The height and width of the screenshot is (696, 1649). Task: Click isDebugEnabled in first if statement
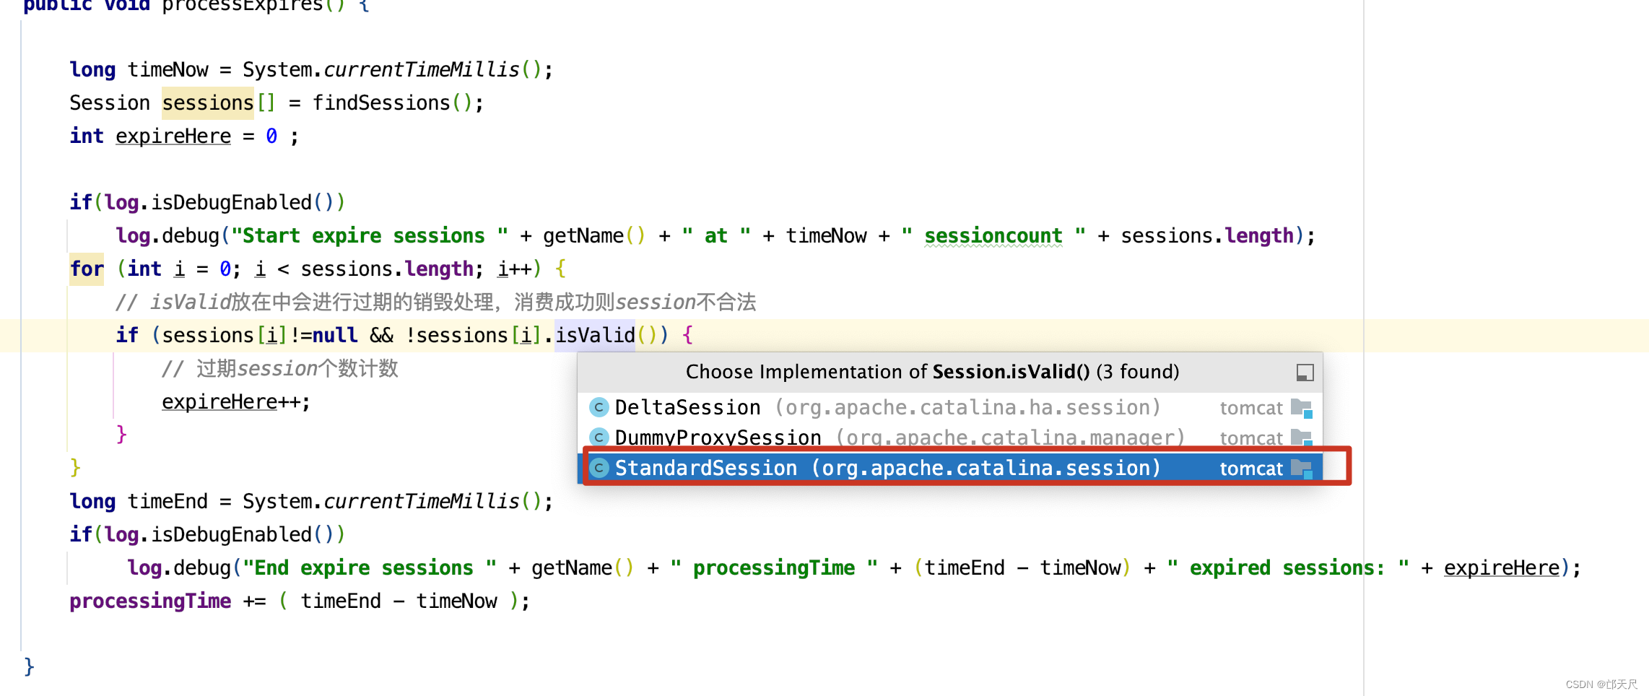pyautogui.click(x=231, y=203)
